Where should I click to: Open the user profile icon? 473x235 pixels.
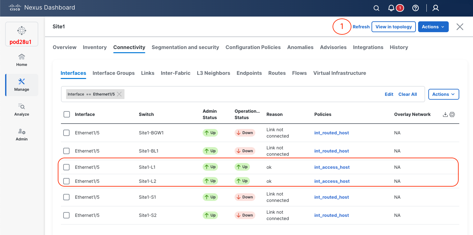click(x=436, y=8)
